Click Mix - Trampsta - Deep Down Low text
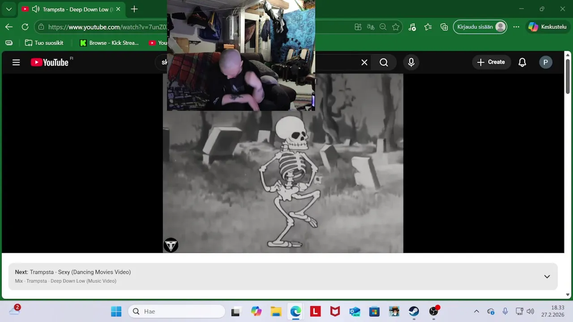 coord(65,281)
